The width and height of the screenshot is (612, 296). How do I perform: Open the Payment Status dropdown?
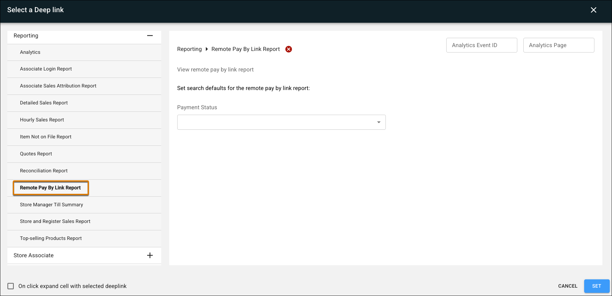(281, 122)
